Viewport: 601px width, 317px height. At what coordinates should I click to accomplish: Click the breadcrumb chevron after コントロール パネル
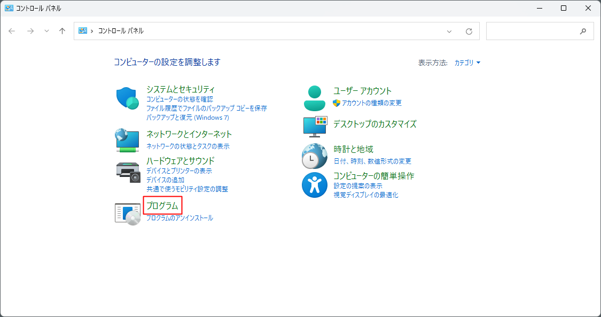(92, 31)
